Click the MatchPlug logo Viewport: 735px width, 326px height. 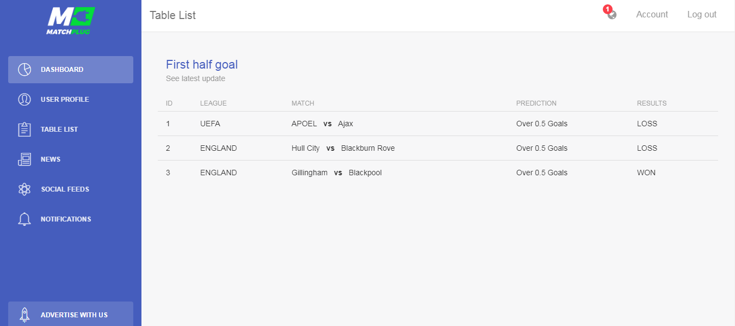(71, 21)
